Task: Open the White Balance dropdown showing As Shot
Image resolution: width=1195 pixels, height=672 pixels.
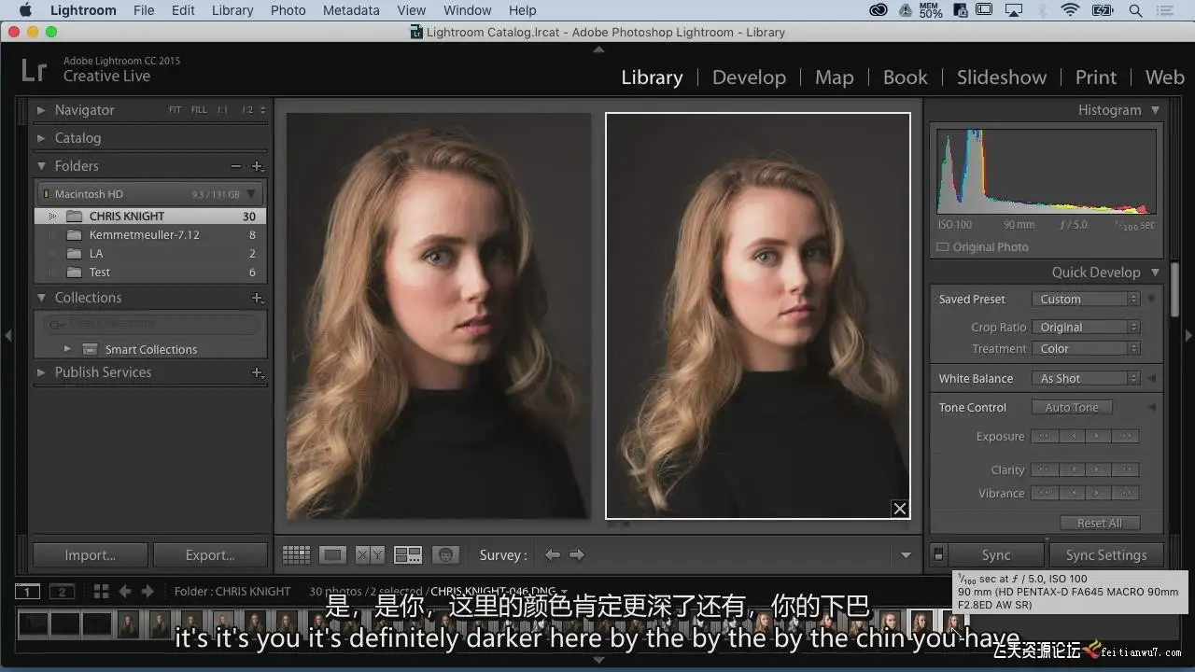Action: tap(1086, 379)
